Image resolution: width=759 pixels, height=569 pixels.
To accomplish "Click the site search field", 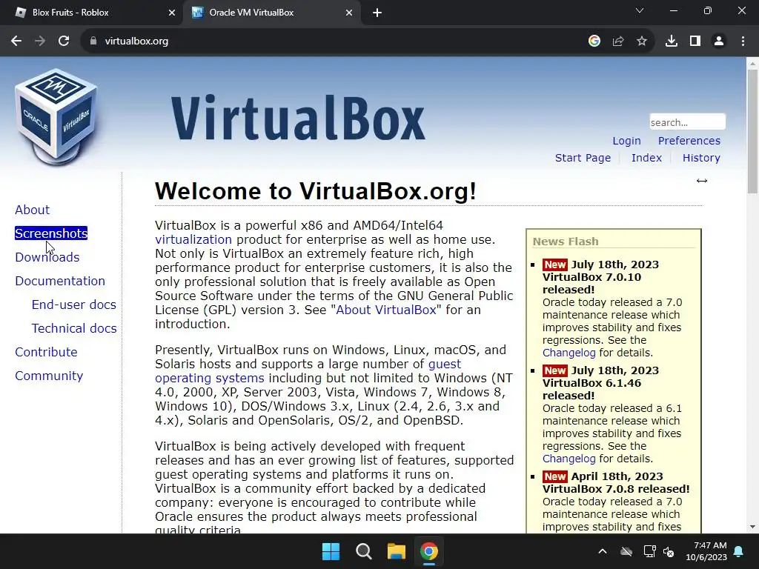I will (687, 122).
